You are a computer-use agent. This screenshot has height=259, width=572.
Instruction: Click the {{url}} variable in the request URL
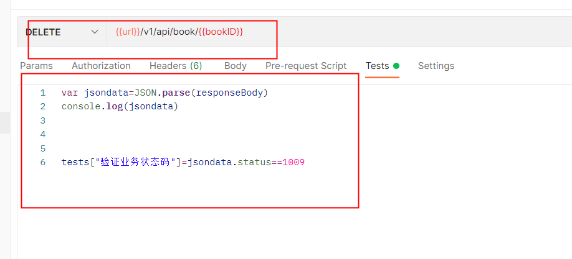(x=128, y=32)
